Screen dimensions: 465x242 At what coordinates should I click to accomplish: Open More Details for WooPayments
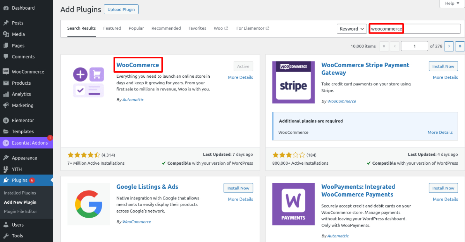(445, 199)
